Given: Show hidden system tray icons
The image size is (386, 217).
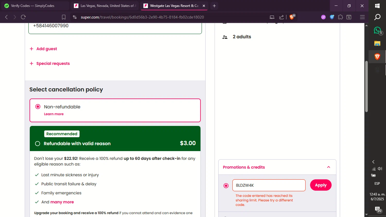Looking at the screenshot, I should pos(373,162).
